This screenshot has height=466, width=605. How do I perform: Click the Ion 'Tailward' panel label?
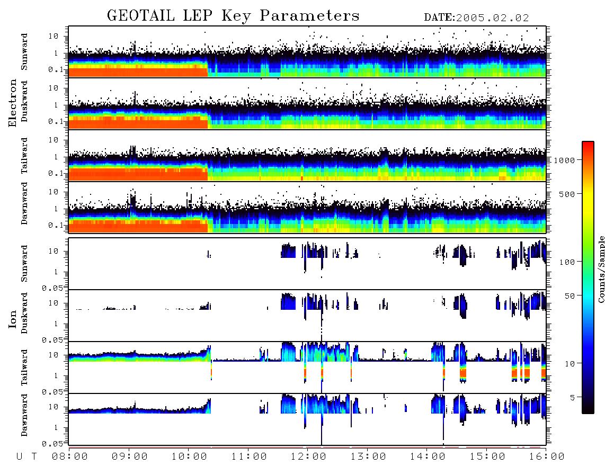click(24, 367)
